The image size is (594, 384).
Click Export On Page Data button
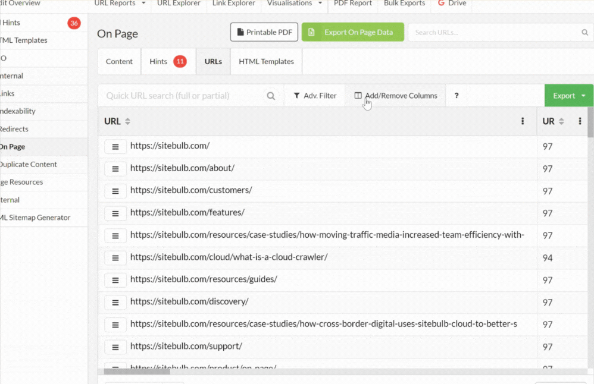click(353, 32)
